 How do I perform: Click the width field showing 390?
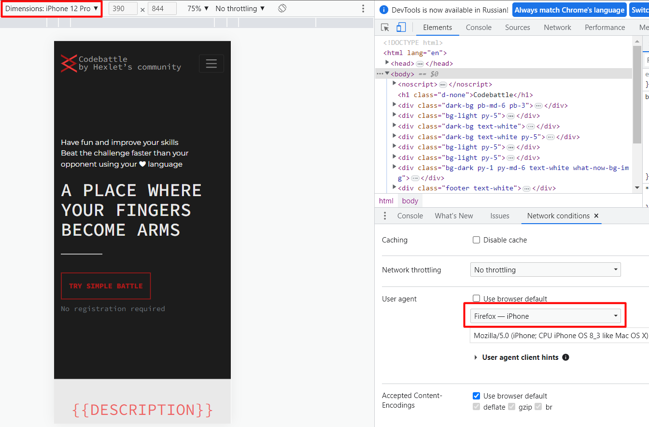pos(123,9)
